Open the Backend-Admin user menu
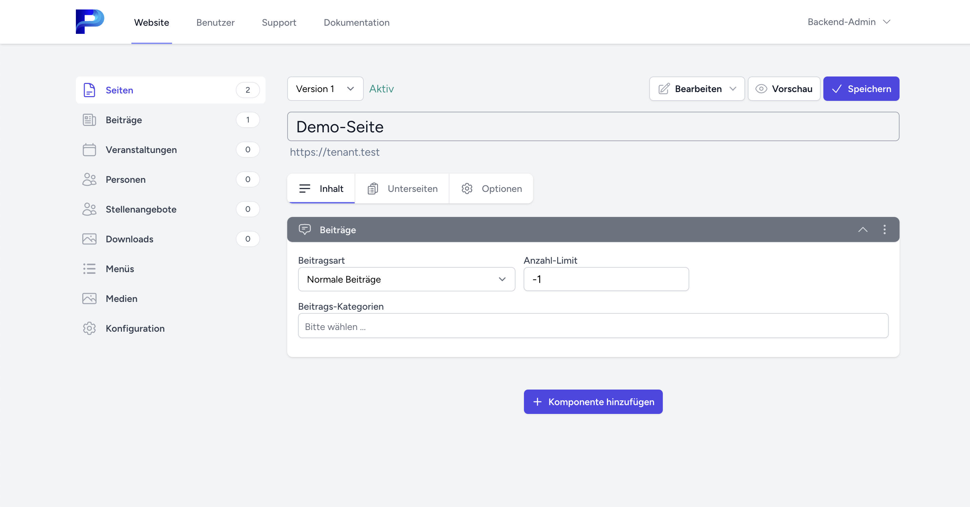The image size is (970, 507). [849, 22]
